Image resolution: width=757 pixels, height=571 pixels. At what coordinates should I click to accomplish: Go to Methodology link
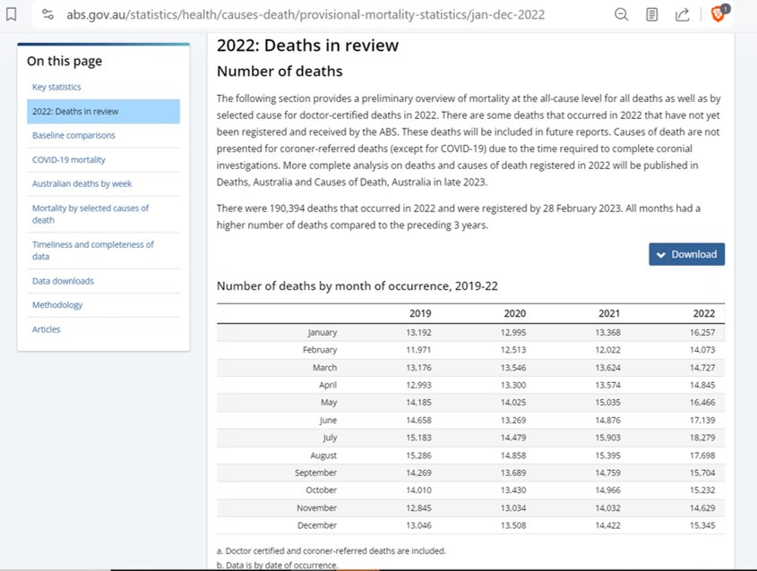pyautogui.click(x=57, y=305)
